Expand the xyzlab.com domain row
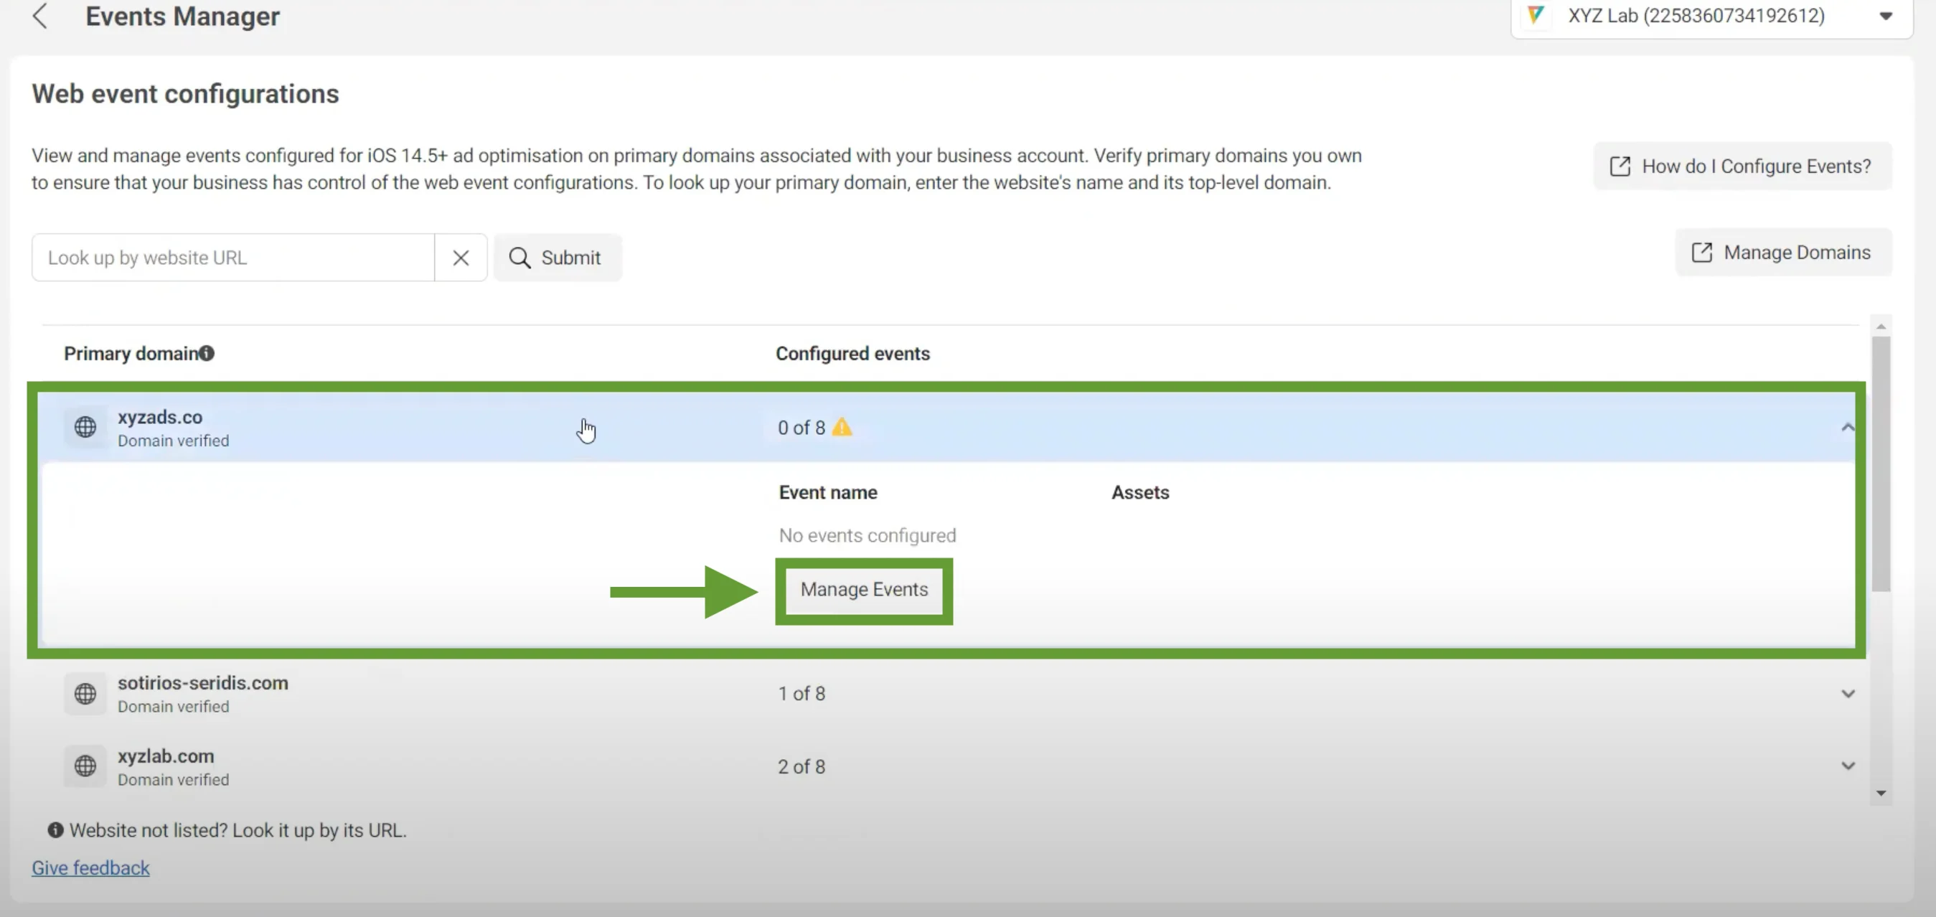The image size is (1936, 917). (1847, 766)
